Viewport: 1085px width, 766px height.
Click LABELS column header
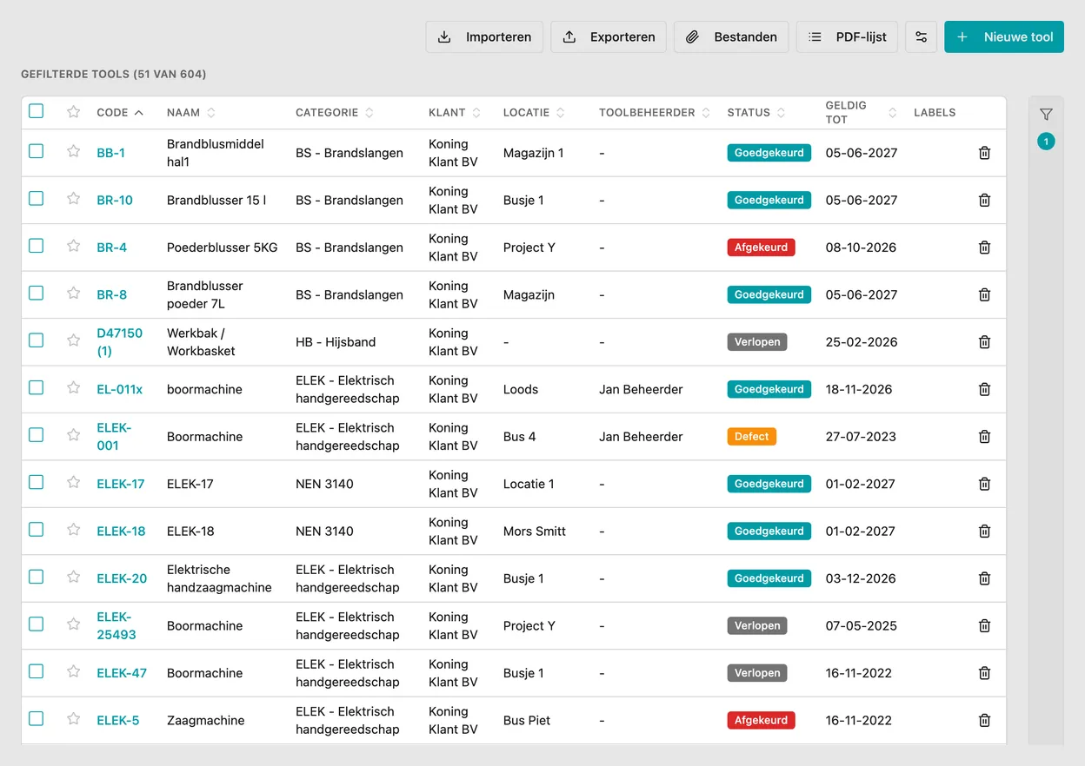(x=935, y=113)
